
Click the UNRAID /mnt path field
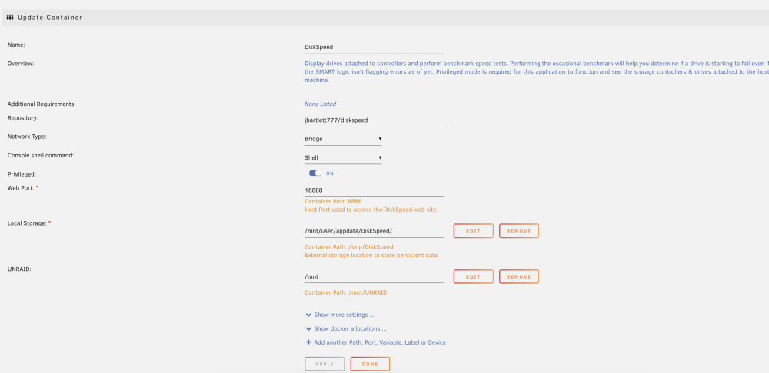pos(375,276)
